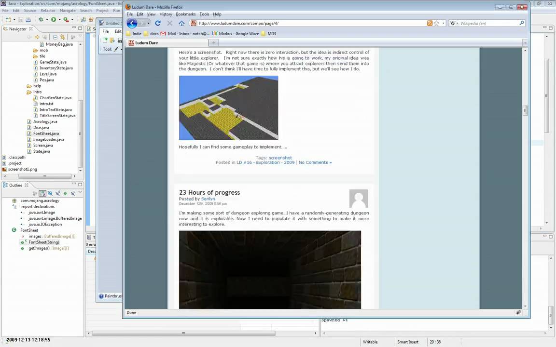Click the open file icon in Paintbrush window

click(x=112, y=40)
